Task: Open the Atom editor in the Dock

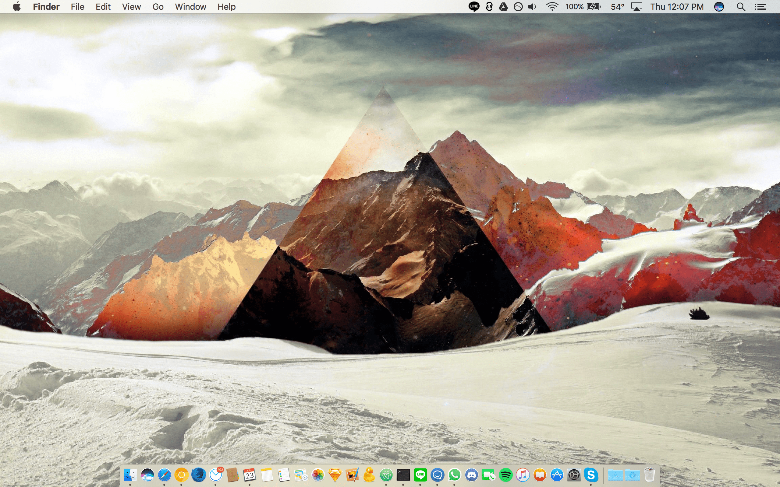Action: [x=386, y=475]
